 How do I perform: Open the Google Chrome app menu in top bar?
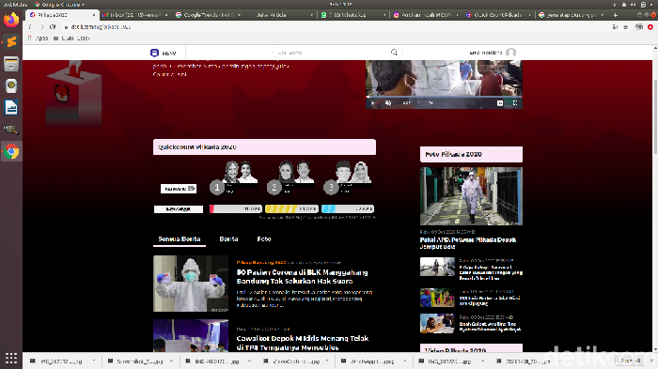coord(60,4)
